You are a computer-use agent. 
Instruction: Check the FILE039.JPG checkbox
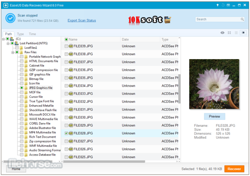66,46
